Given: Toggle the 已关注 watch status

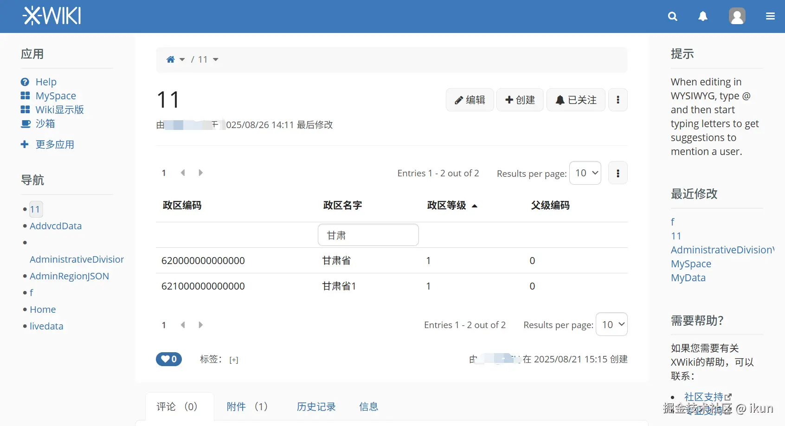Looking at the screenshot, I should (576, 99).
